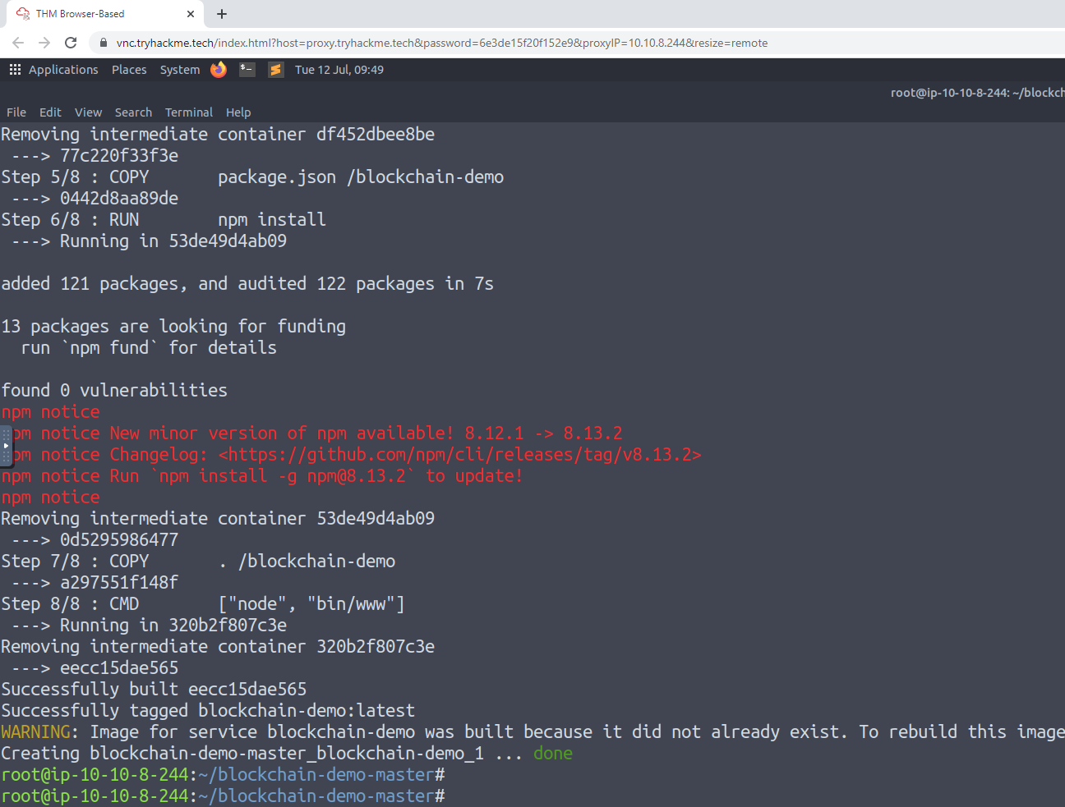Screen dimensions: 1065x807
Task: Click the 'Successfully tagged blockchain-demo:latest' line
Action: click(208, 711)
